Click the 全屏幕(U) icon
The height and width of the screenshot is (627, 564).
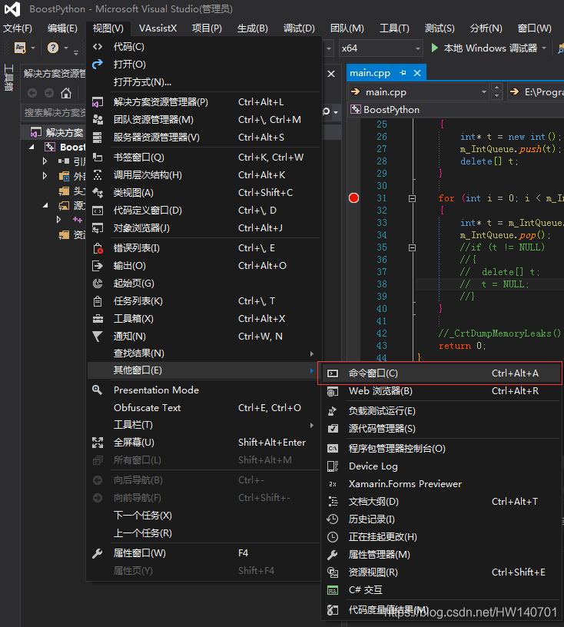click(x=98, y=443)
